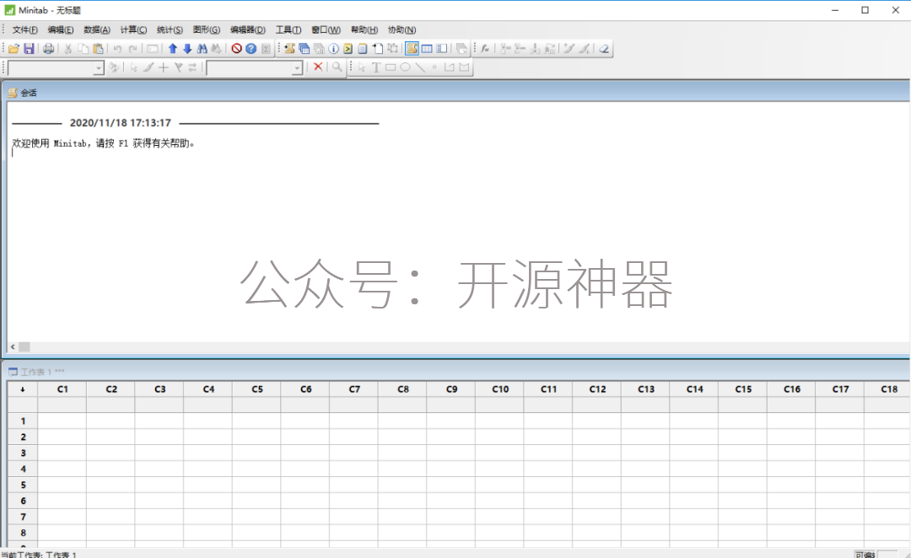
Task: Toggle the Project Manager view button
Action: pos(442,49)
